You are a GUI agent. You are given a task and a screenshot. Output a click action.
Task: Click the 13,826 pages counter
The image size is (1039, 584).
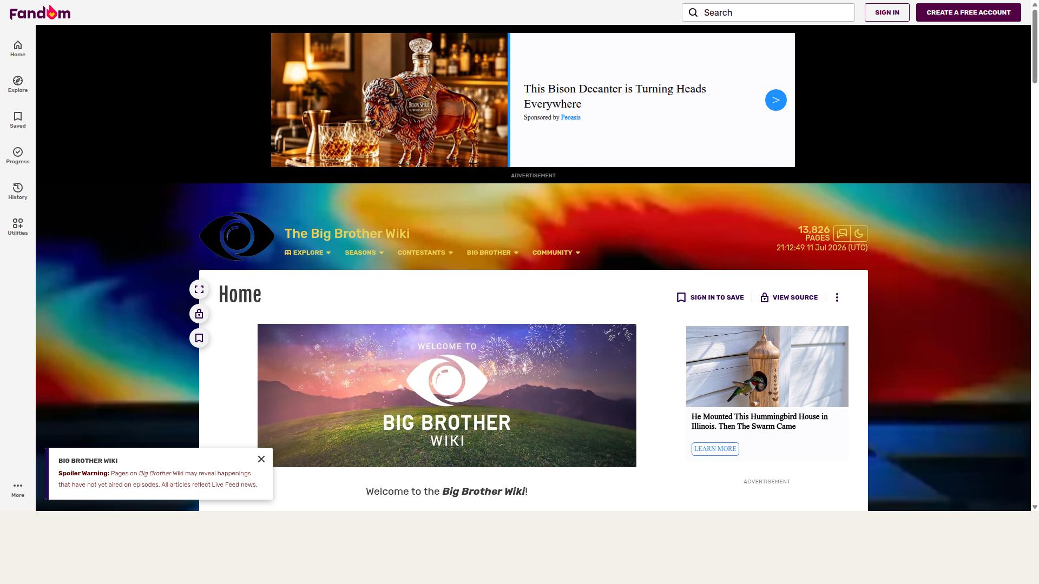[x=813, y=234]
